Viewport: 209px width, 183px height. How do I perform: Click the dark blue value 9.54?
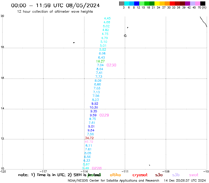[91, 130]
